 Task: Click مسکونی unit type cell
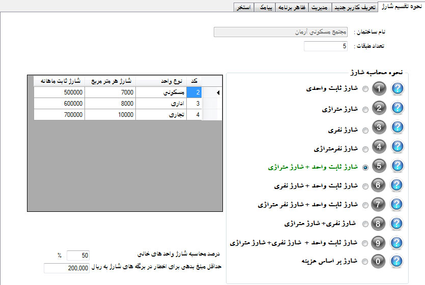tap(161, 92)
